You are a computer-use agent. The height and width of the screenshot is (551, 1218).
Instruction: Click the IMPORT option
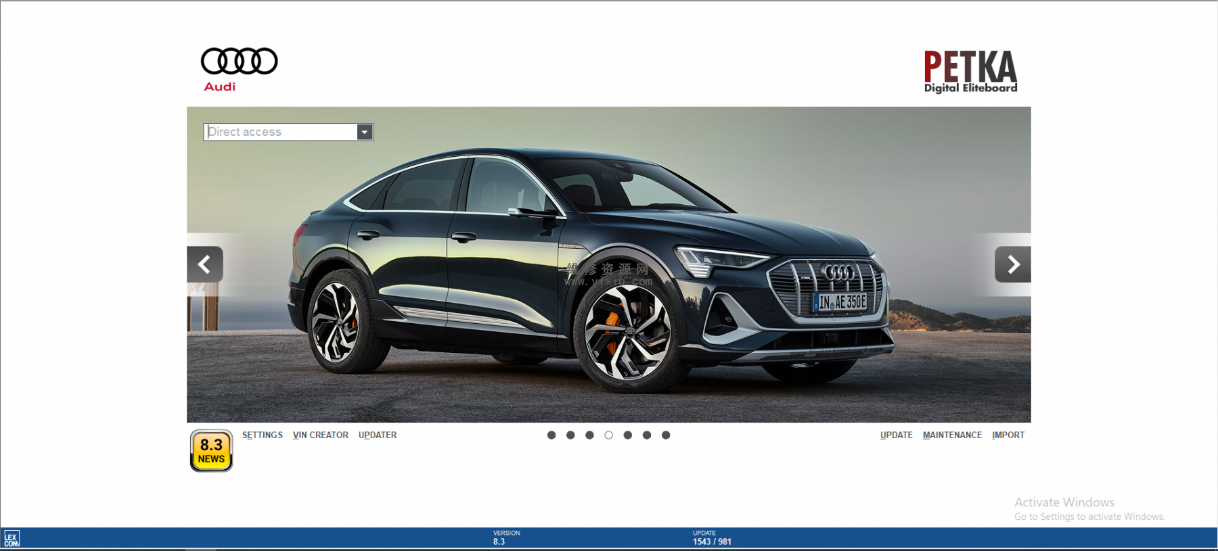tap(1008, 435)
